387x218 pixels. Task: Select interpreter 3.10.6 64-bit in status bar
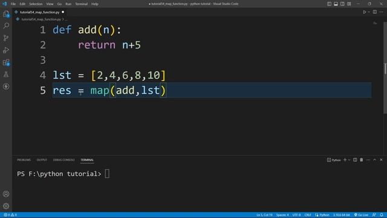point(342,215)
